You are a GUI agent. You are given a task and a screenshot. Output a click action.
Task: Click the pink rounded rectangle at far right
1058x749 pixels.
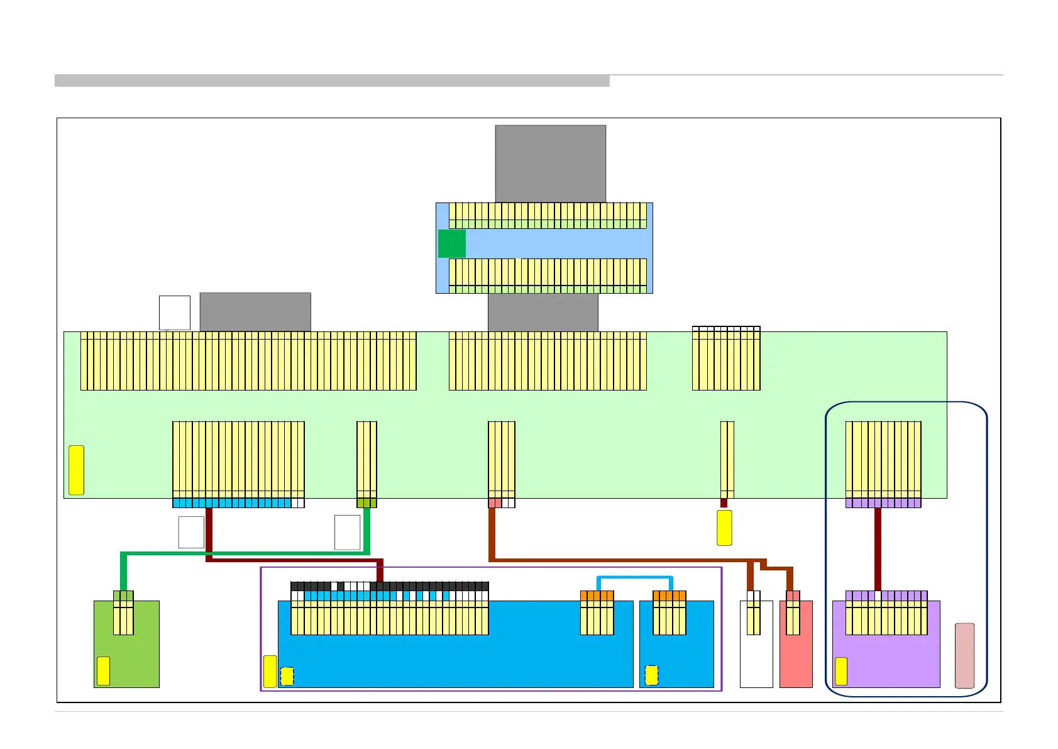[x=964, y=655]
